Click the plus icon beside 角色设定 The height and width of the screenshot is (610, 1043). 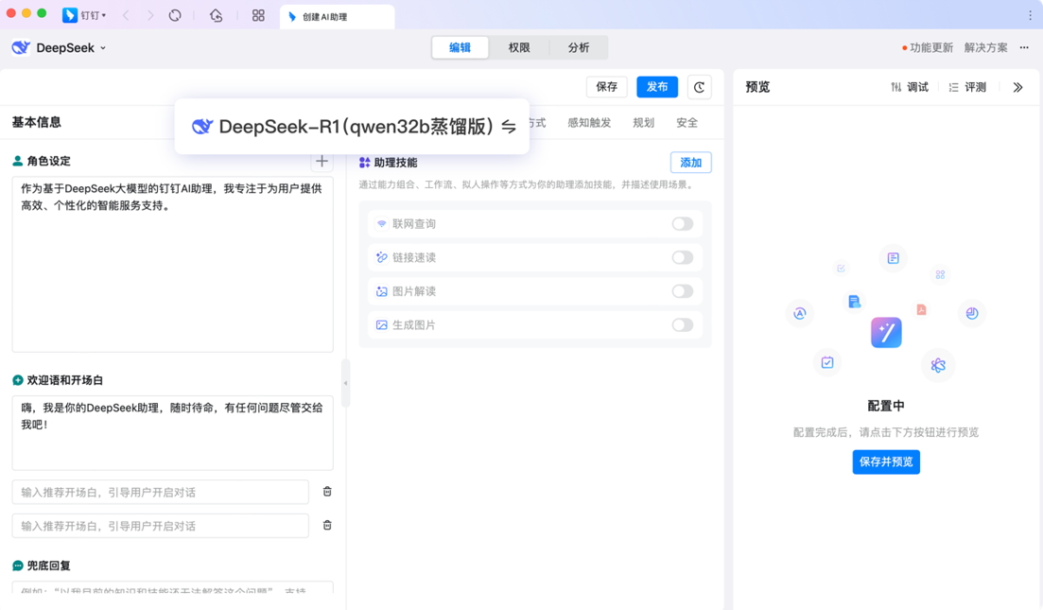[x=322, y=161]
